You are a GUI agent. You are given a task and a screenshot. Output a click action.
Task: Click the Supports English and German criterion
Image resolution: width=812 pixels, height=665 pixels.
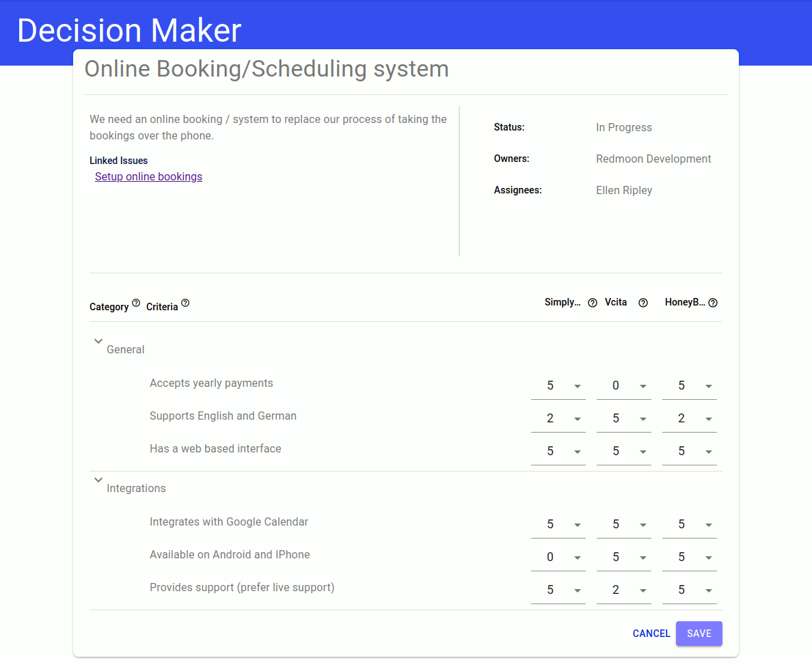pyautogui.click(x=224, y=416)
